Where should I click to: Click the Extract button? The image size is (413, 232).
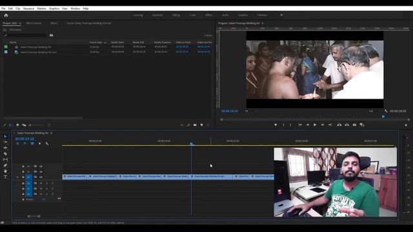(347, 125)
